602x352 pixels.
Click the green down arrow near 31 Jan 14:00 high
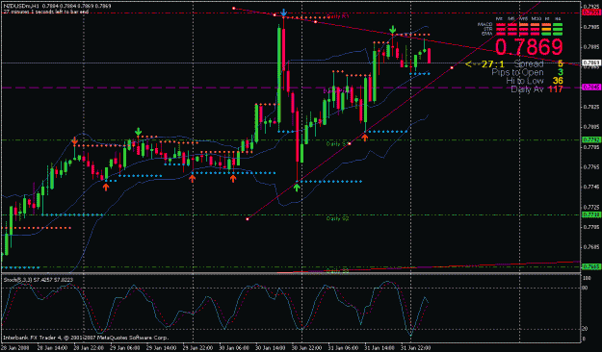(392, 30)
